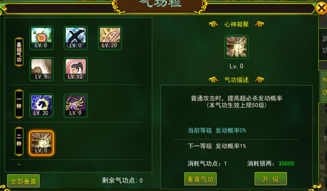The height and width of the screenshot is (191, 327).
Task: Open the 基础气功 category label
Action: pos(19,52)
